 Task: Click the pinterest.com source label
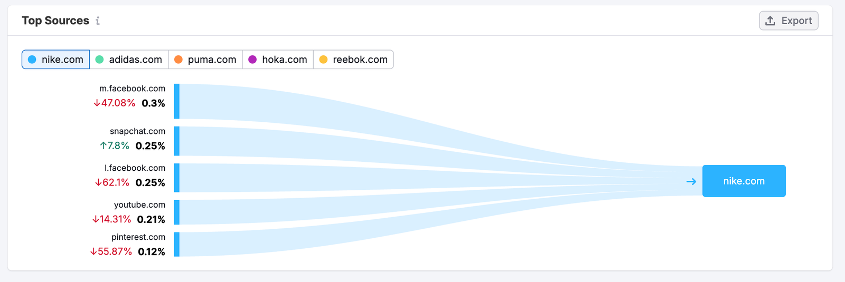coord(138,237)
